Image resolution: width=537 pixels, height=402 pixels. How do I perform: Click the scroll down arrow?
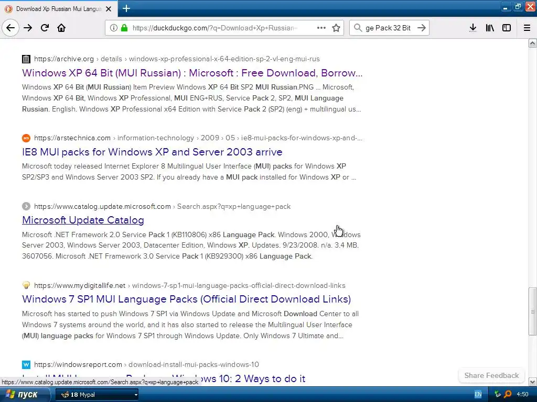click(532, 382)
